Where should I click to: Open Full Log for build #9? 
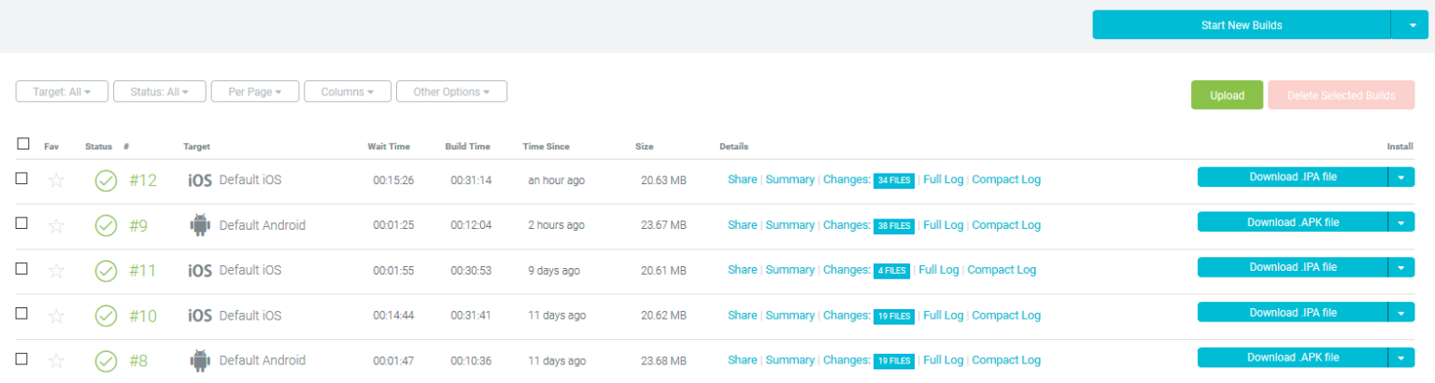943,225
